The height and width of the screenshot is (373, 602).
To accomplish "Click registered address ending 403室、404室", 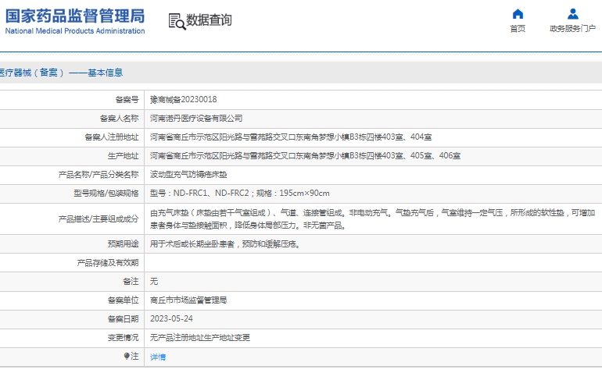I will 291,137.
